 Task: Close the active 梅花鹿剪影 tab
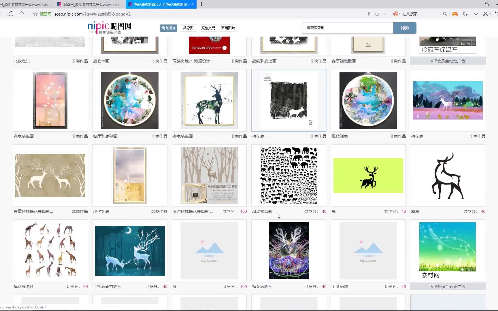pos(193,4)
